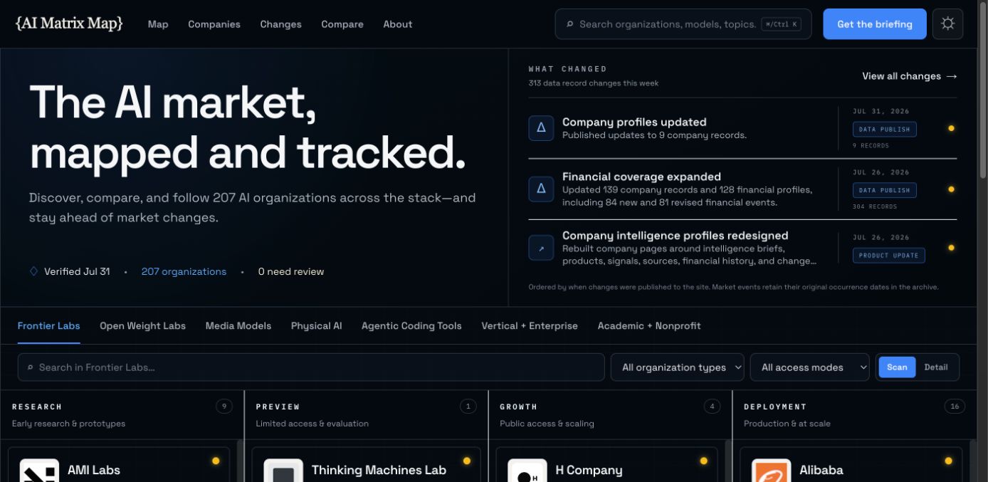The width and height of the screenshot is (988, 482).
Task: Click the Research column count badge 9
Action: point(224,407)
